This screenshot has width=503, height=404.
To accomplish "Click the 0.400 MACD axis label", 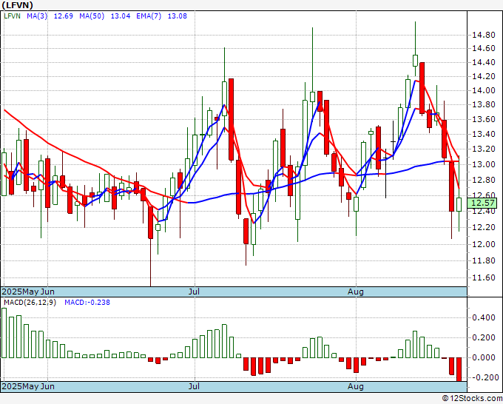I will tap(484, 317).
